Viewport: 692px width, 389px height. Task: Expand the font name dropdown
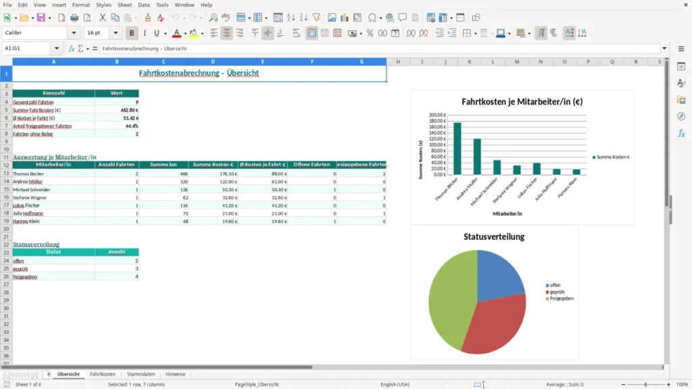pyautogui.click(x=74, y=33)
